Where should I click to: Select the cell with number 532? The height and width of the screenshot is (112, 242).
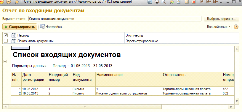pos(228,94)
